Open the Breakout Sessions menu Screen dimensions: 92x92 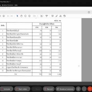pyautogui.click(x=8, y=5)
